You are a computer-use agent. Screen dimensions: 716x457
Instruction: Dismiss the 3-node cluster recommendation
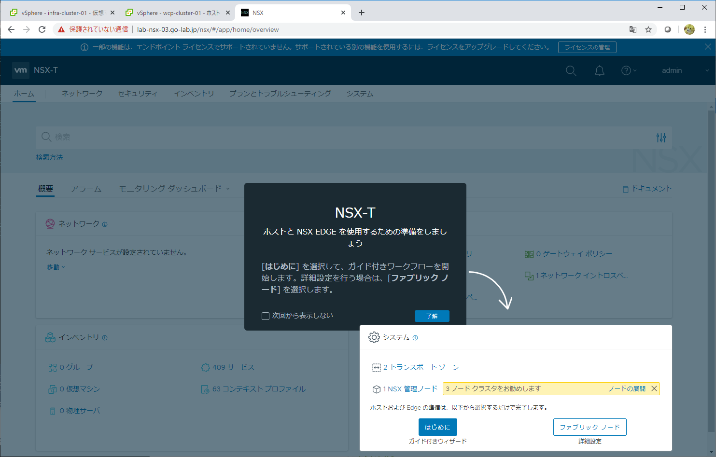[x=654, y=388]
